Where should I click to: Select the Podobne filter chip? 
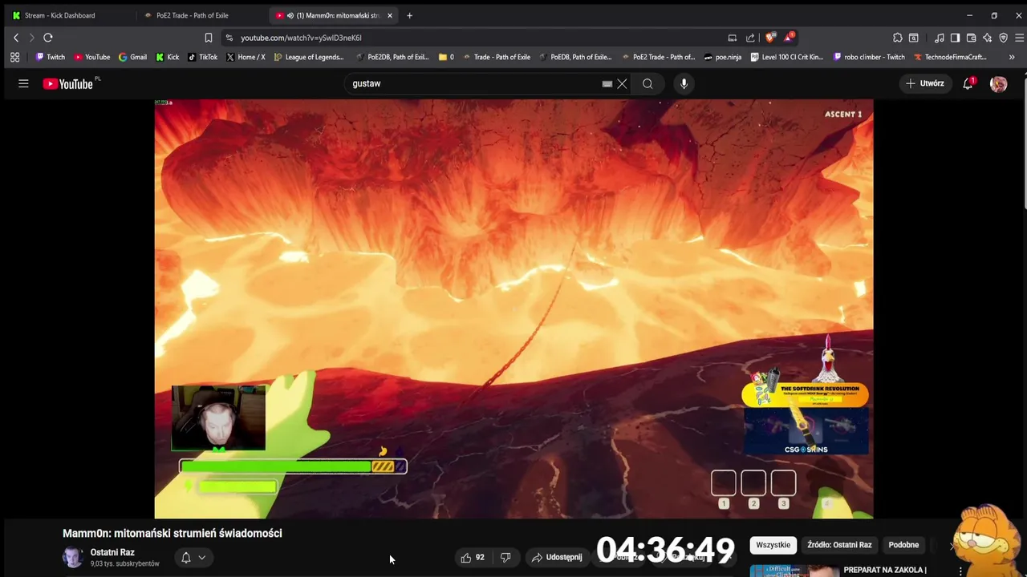tap(903, 545)
